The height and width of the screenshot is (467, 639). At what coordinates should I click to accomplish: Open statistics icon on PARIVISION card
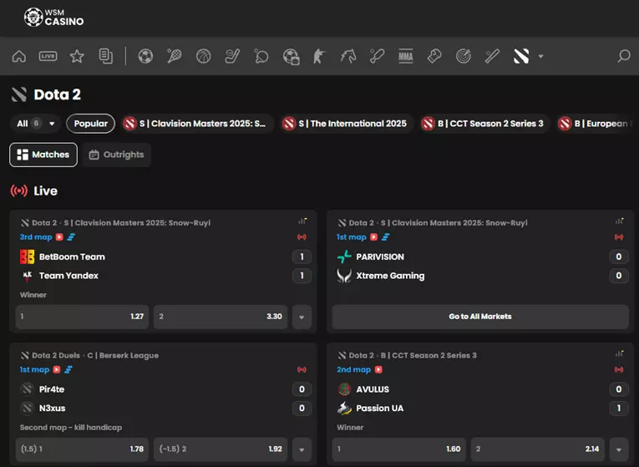click(620, 221)
